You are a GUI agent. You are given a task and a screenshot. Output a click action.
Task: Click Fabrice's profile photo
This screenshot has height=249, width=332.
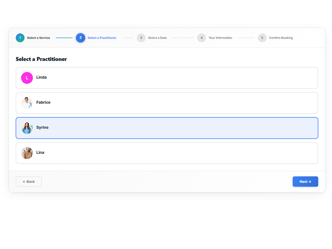[27, 103]
